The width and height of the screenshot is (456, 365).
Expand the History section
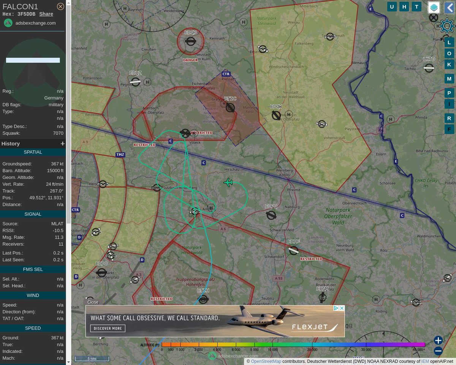62,143
